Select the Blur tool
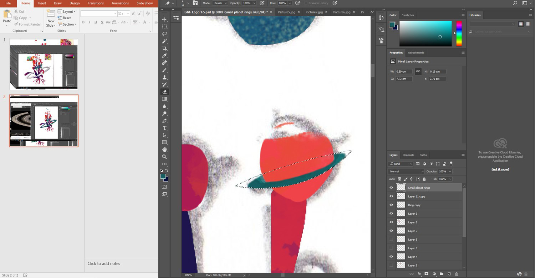535x278 pixels. pyautogui.click(x=164, y=106)
